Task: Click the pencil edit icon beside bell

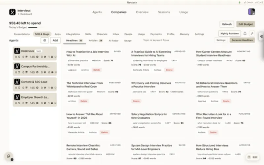Action: (252, 34)
